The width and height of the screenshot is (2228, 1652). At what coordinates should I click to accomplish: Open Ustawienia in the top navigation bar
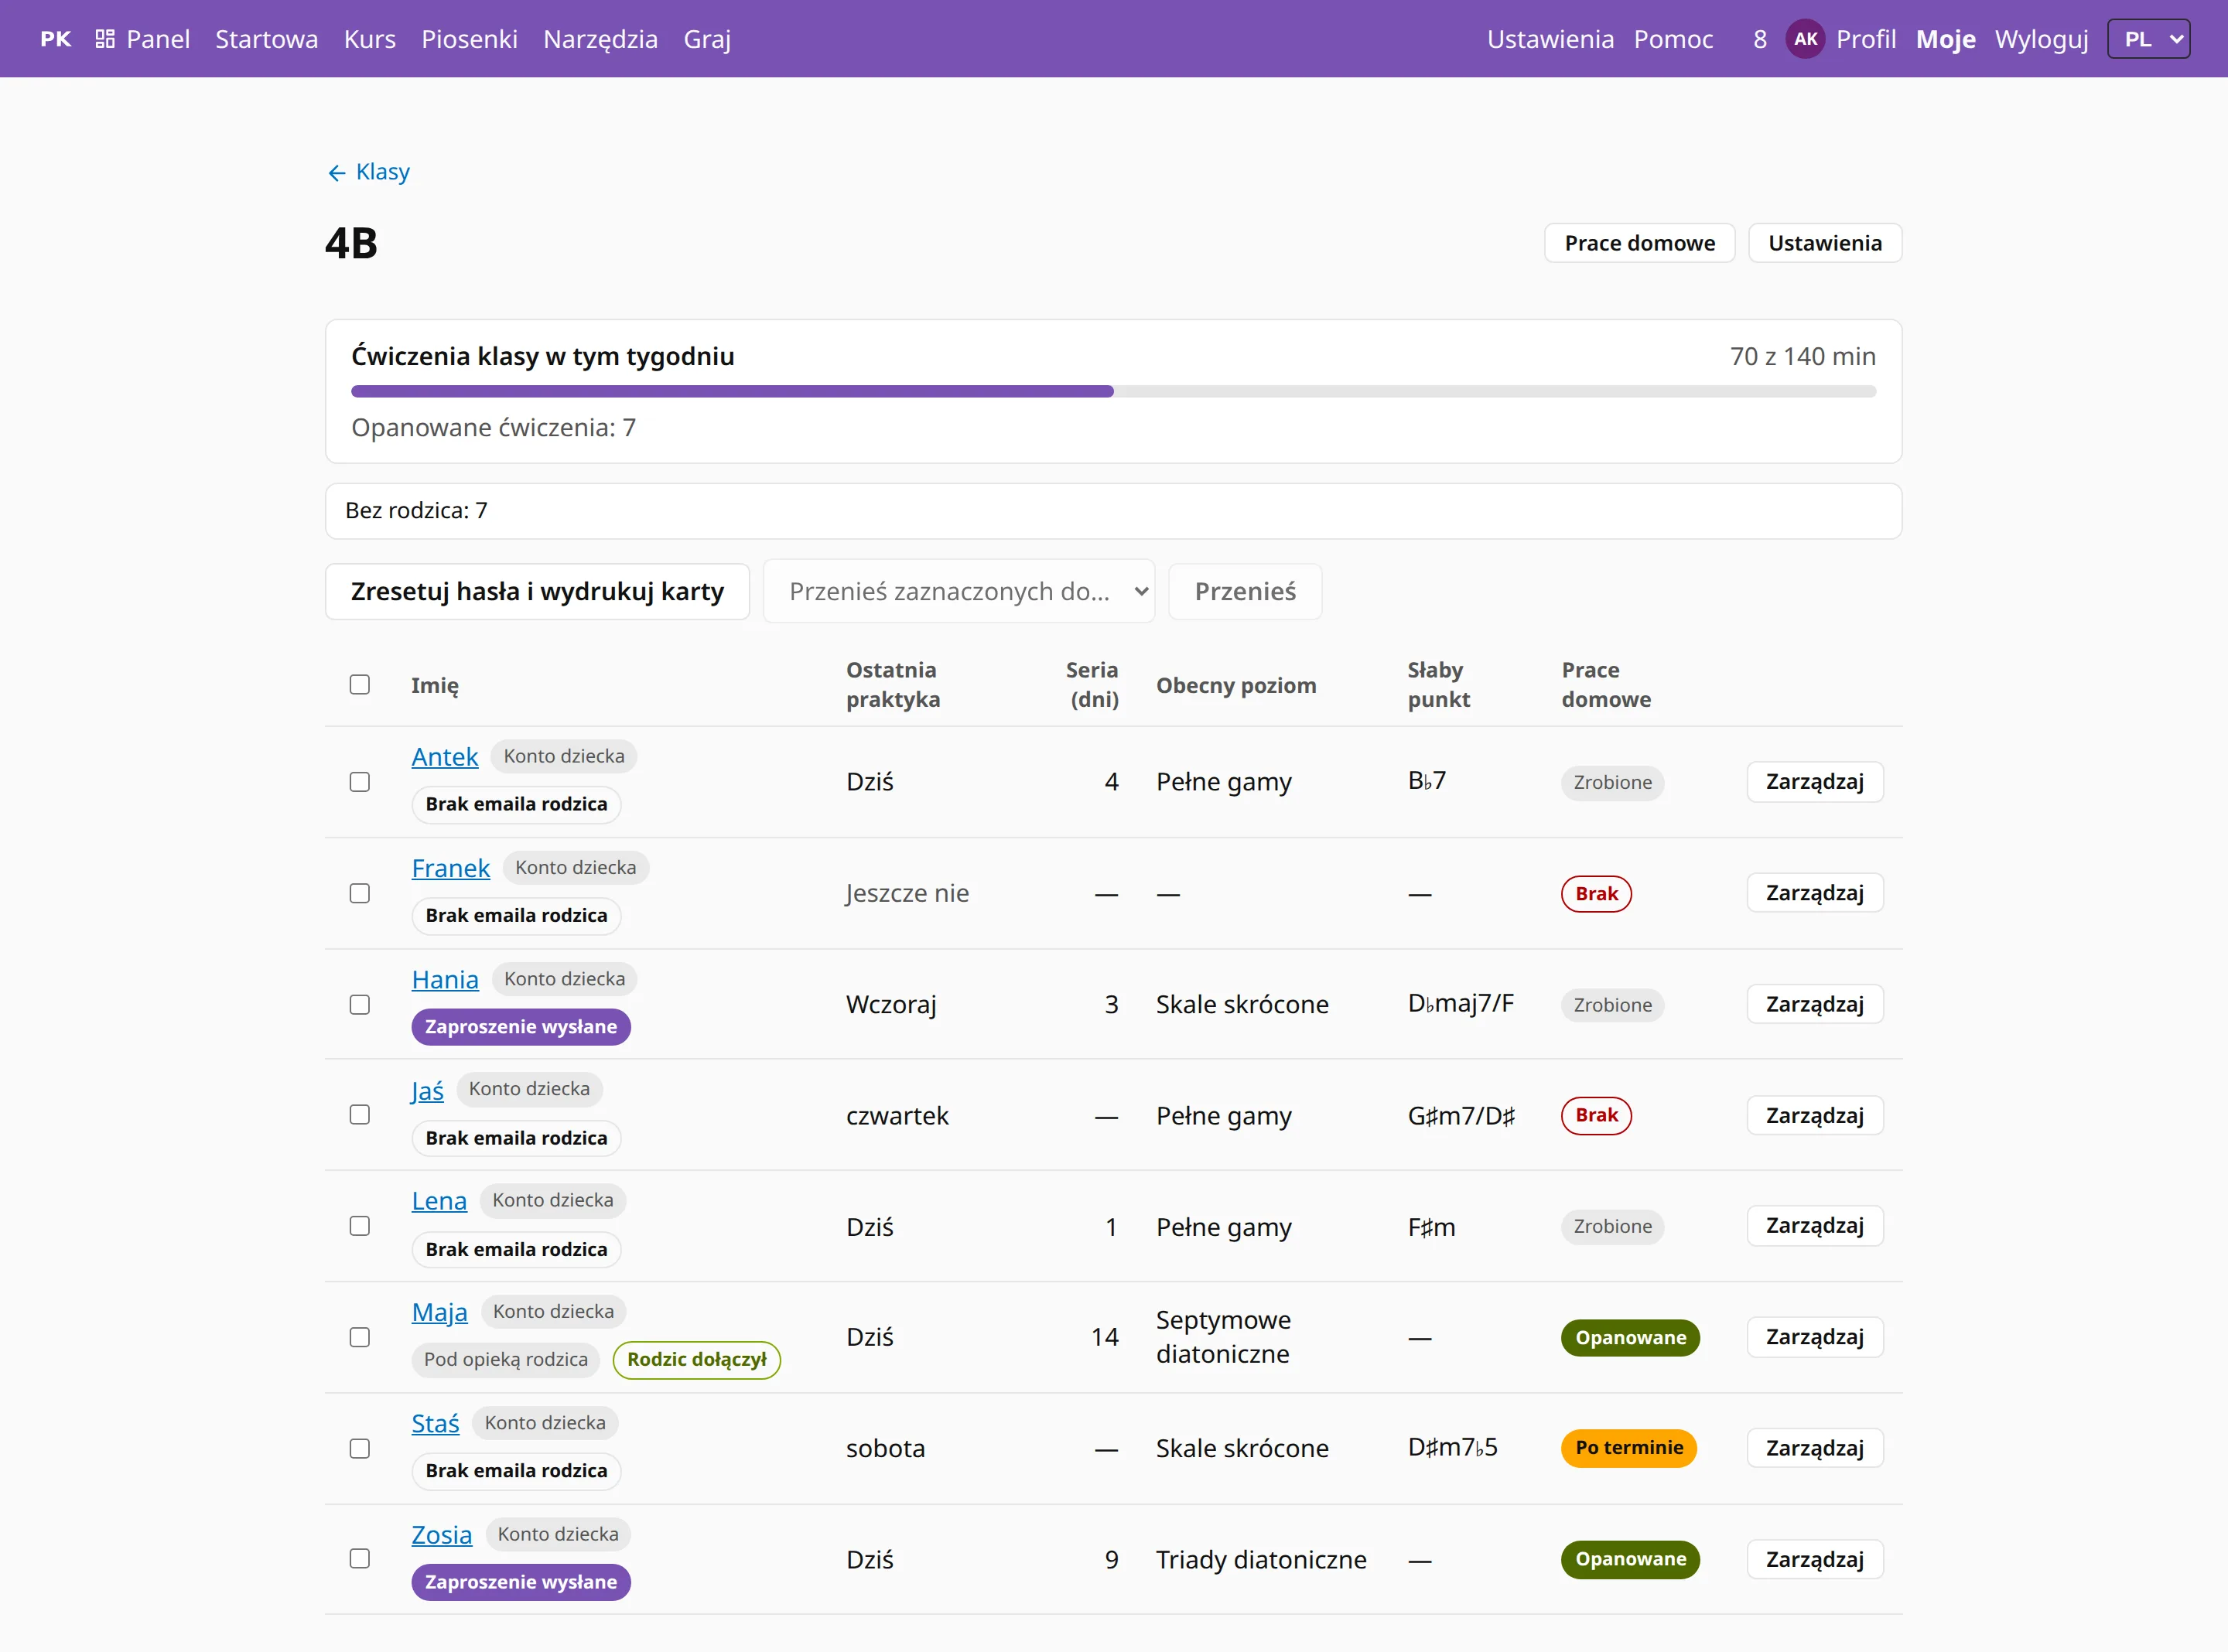point(1550,39)
